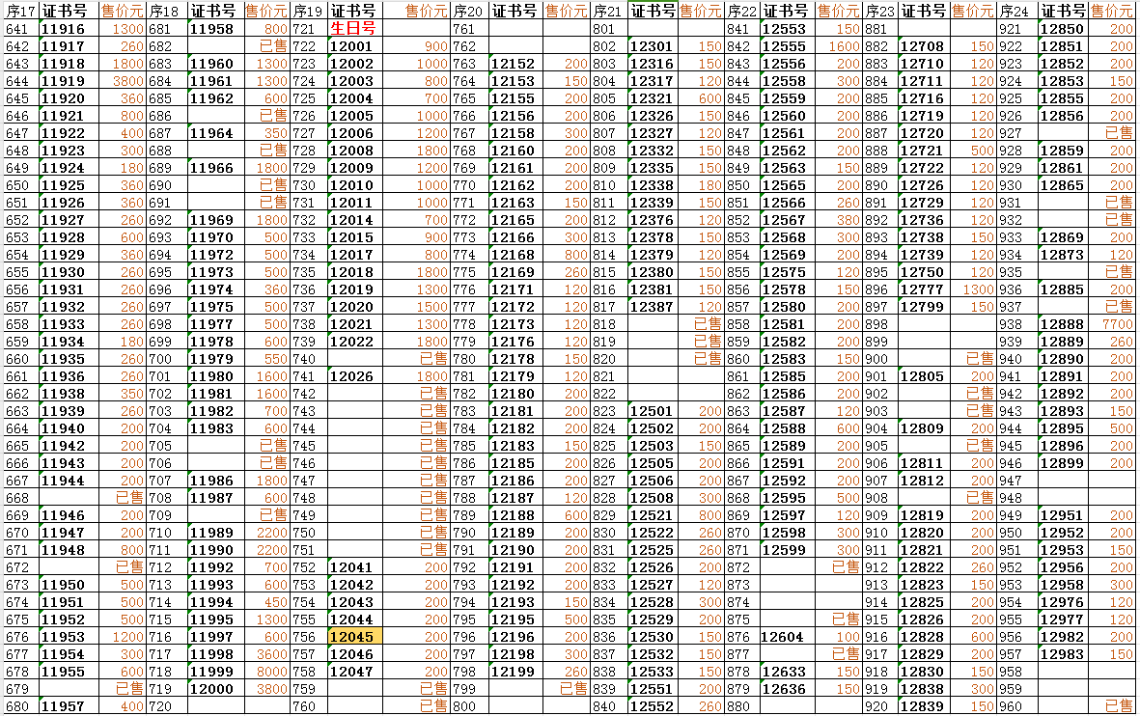
Task: Click certificate number 12951
Action: 1062,515
